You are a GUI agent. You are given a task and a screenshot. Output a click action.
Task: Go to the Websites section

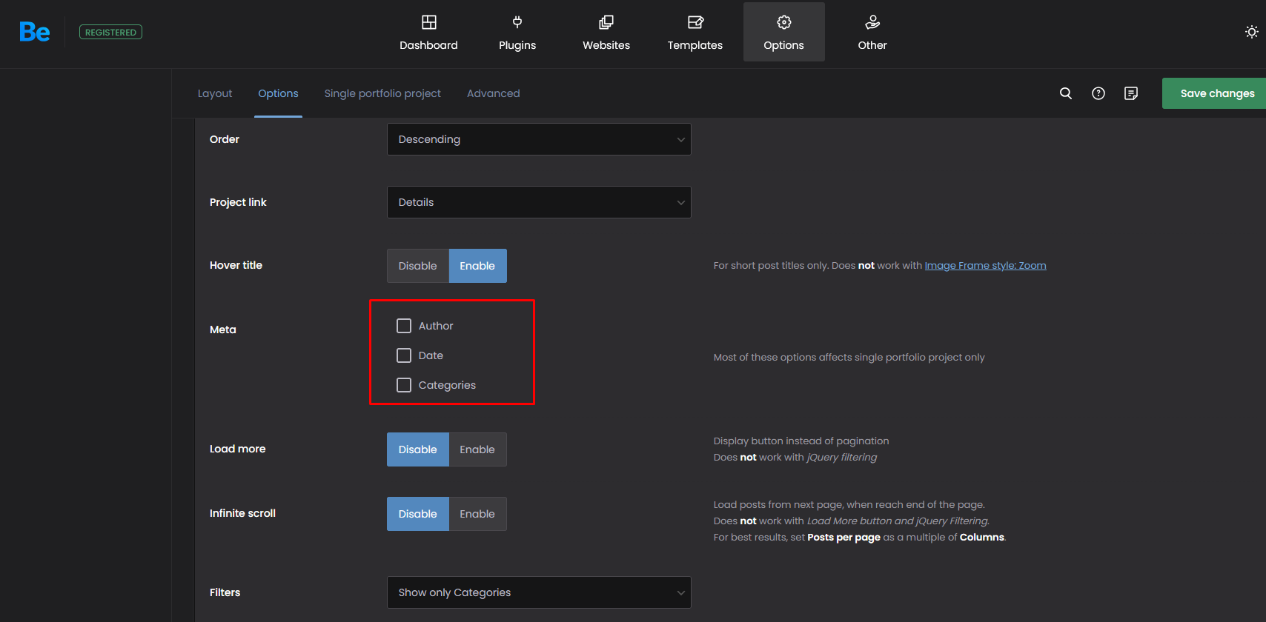click(x=606, y=33)
